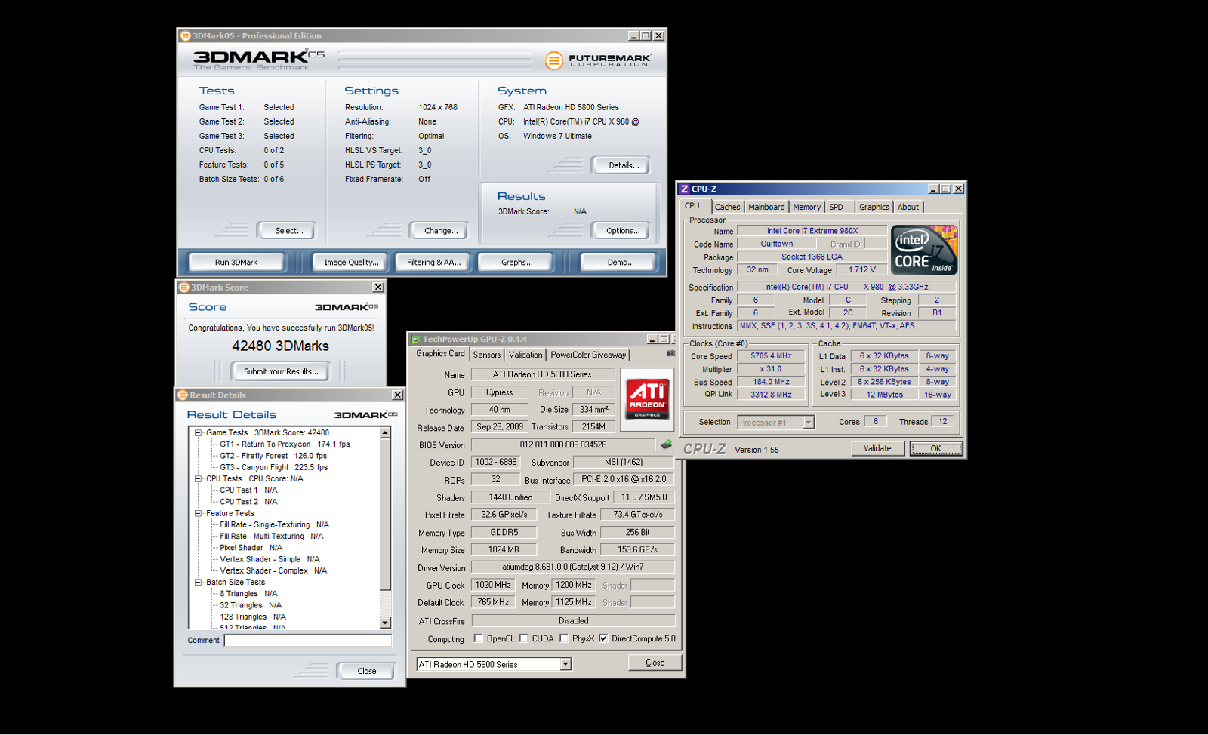Click the Validate button in CPU-Z

pos(877,448)
